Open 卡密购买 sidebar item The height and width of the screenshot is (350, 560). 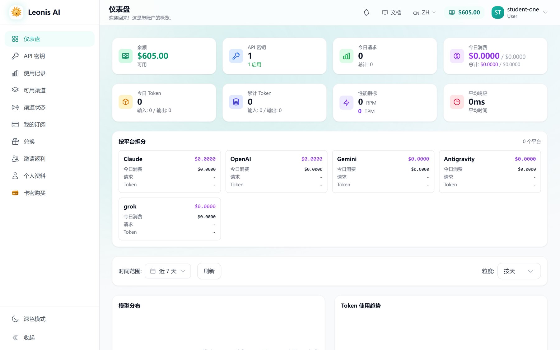(x=49, y=193)
